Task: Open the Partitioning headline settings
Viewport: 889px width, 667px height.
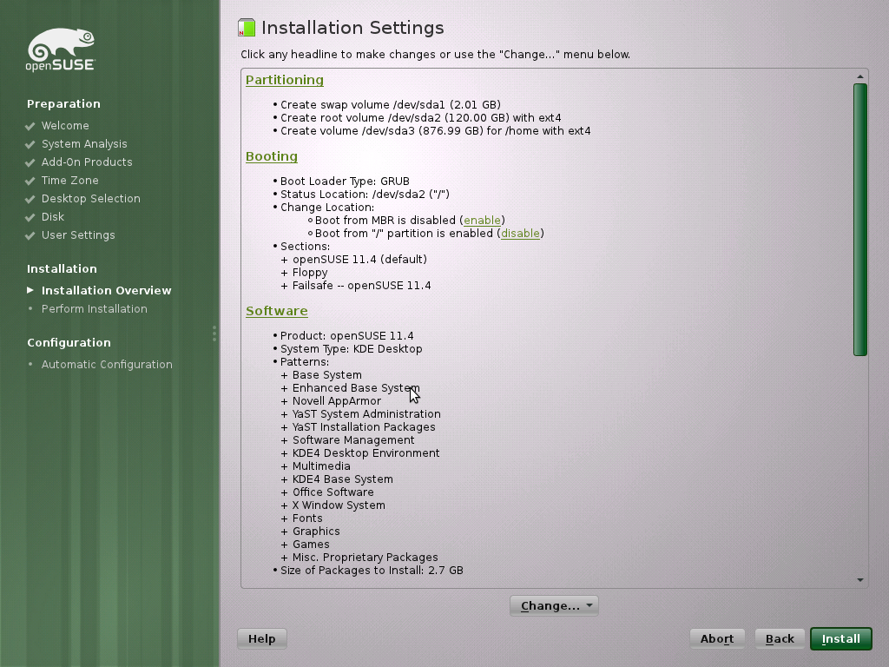Action: point(285,80)
